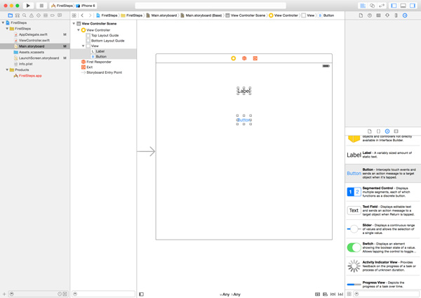This screenshot has height=298, width=421.
Task: Show the Size inspector
Action: tap(396, 15)
